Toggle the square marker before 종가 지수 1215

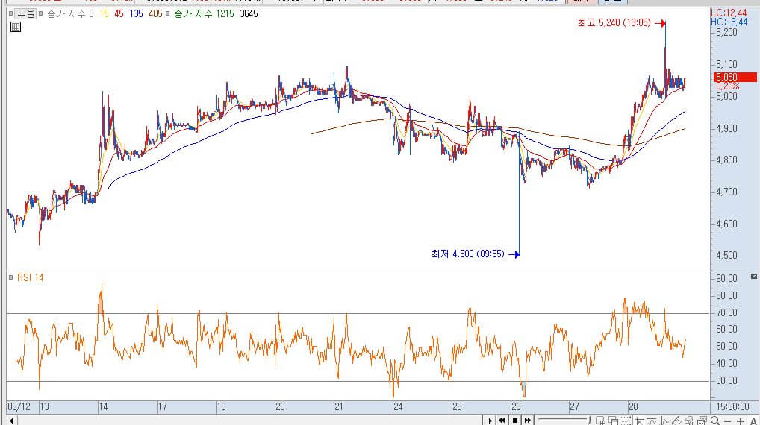pyautogui.click(x=168, y=13)
